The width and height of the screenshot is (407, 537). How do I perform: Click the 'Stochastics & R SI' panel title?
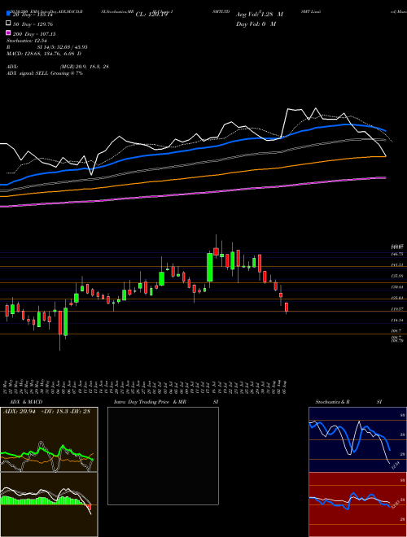(x=348, y=402)
